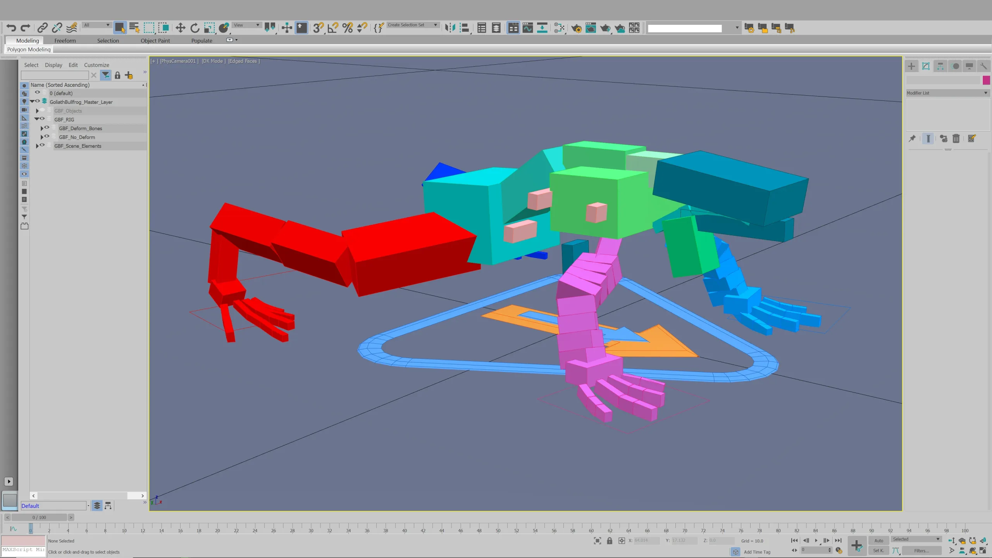Activate the Select and Link tool
This screenshot has height=558, width=992.
pyautogui.click(x=42, y=28)
